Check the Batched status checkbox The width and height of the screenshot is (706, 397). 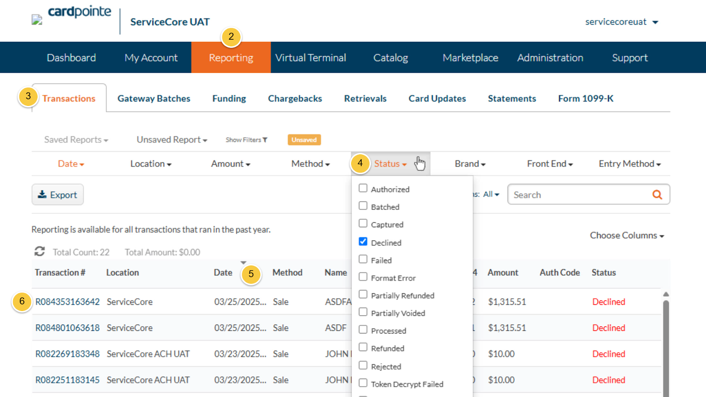[363, 206]
